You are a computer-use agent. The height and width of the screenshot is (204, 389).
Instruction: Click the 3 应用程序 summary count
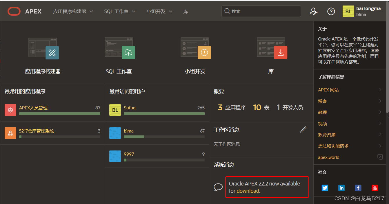click(232, 107)
